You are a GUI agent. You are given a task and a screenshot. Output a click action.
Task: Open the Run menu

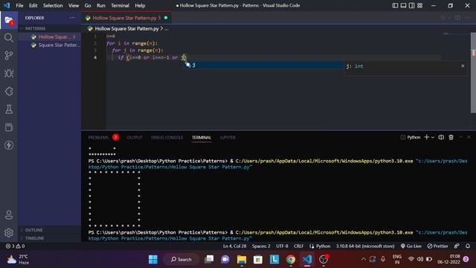tap(101, 5)
